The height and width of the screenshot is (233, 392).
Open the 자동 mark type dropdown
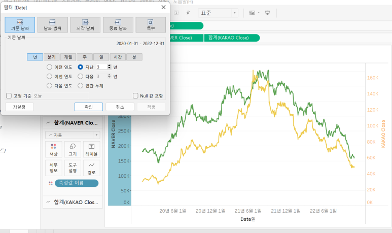click(73, 135)
